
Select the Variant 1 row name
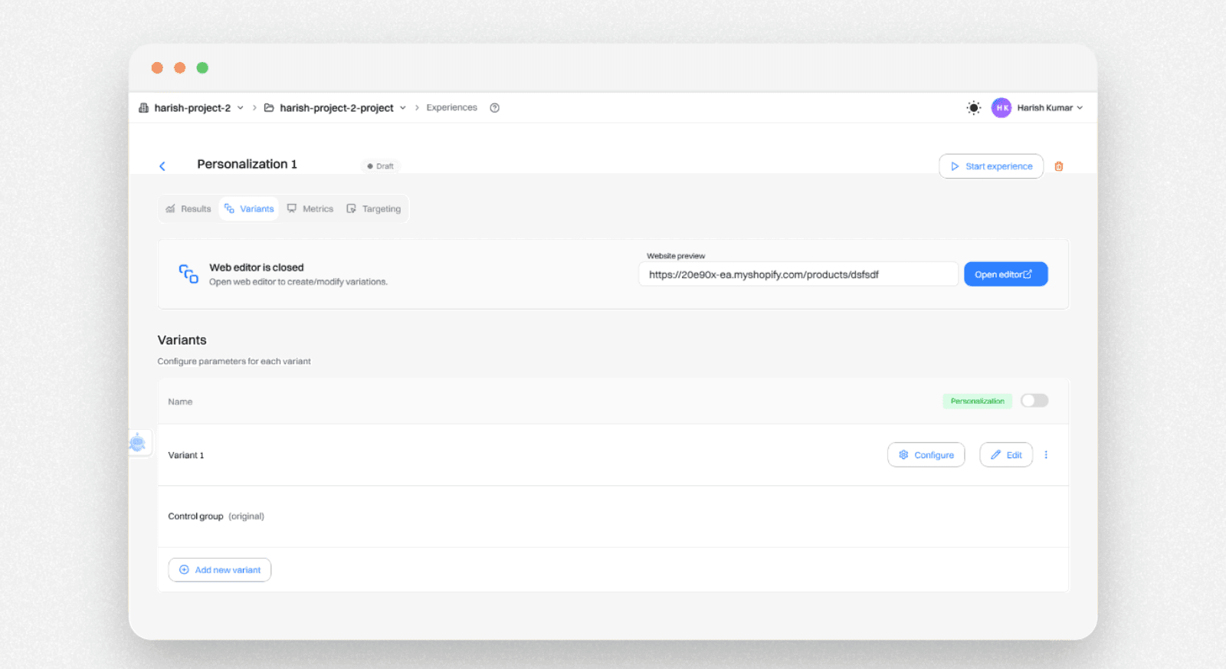pyautogui.click(x=186, y=455)
